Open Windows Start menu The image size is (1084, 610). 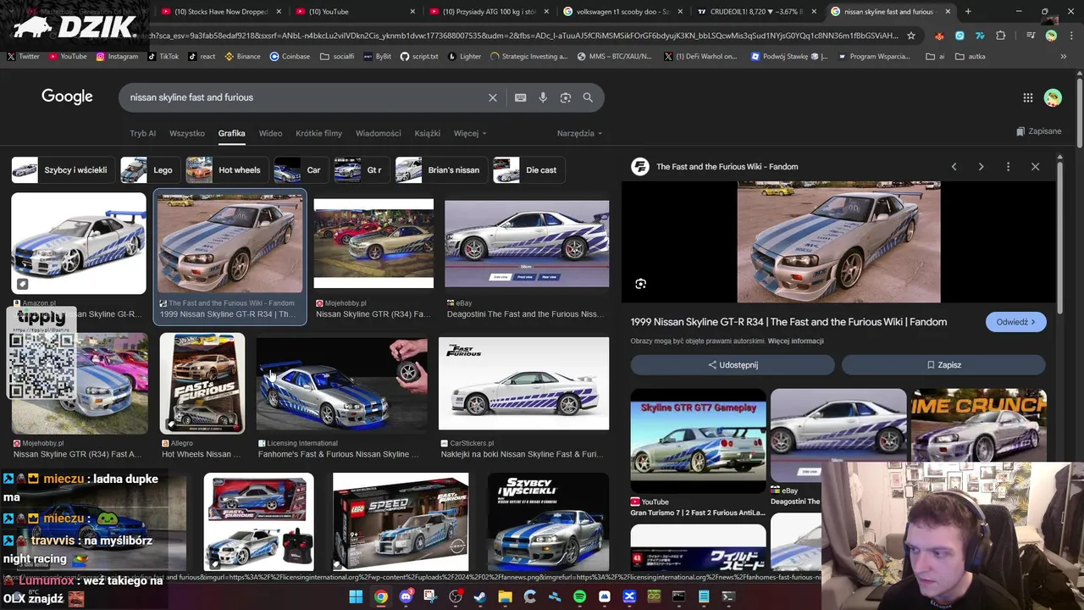click(x=356, y=596)
